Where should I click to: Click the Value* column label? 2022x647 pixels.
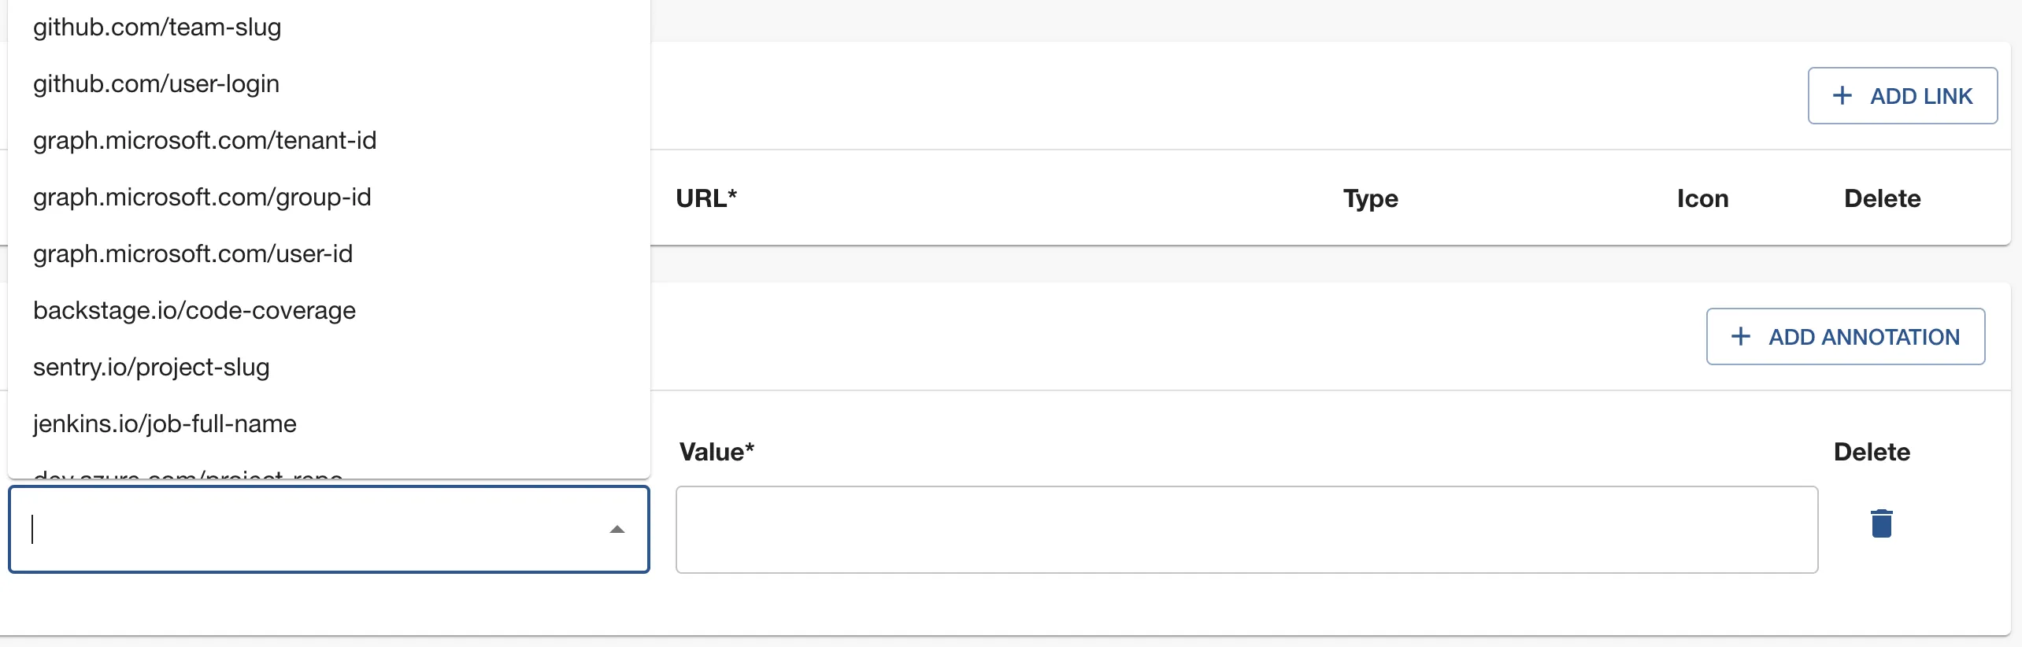717,453
